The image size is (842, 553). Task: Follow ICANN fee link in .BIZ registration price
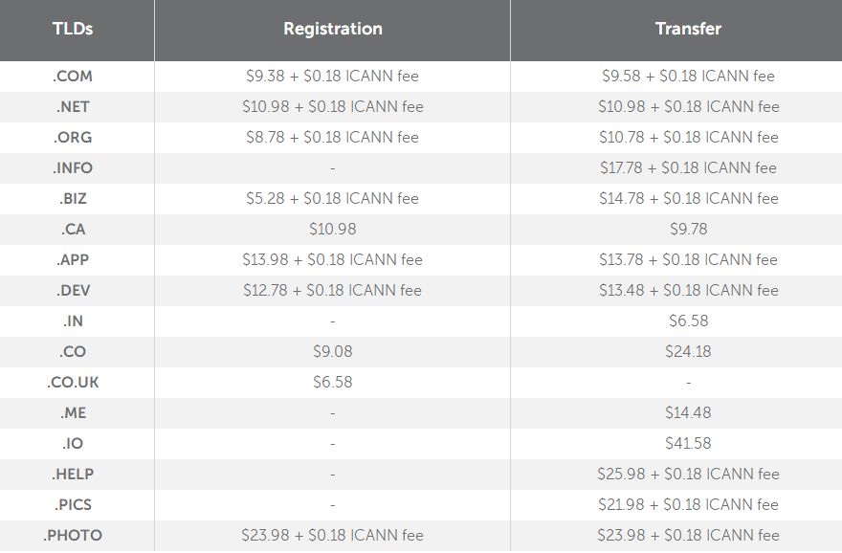382,198
